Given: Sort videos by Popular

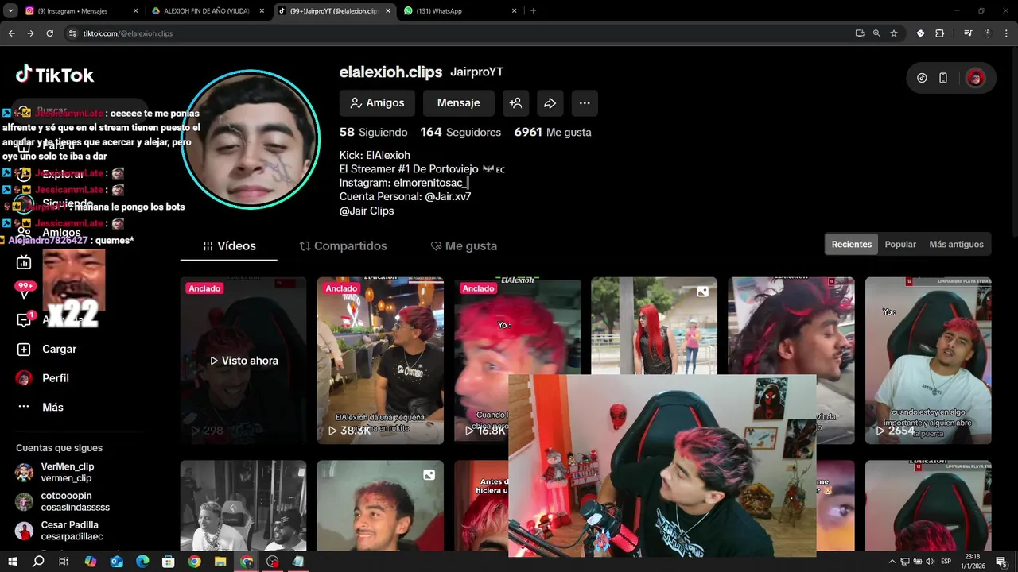Looking at the screenshot, I should (900, 245).
